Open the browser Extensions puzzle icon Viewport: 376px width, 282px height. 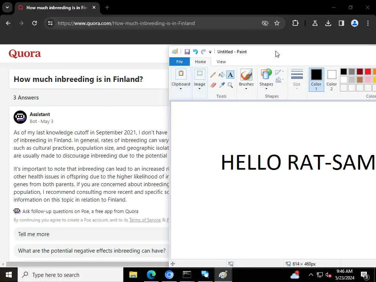(296, 23)
